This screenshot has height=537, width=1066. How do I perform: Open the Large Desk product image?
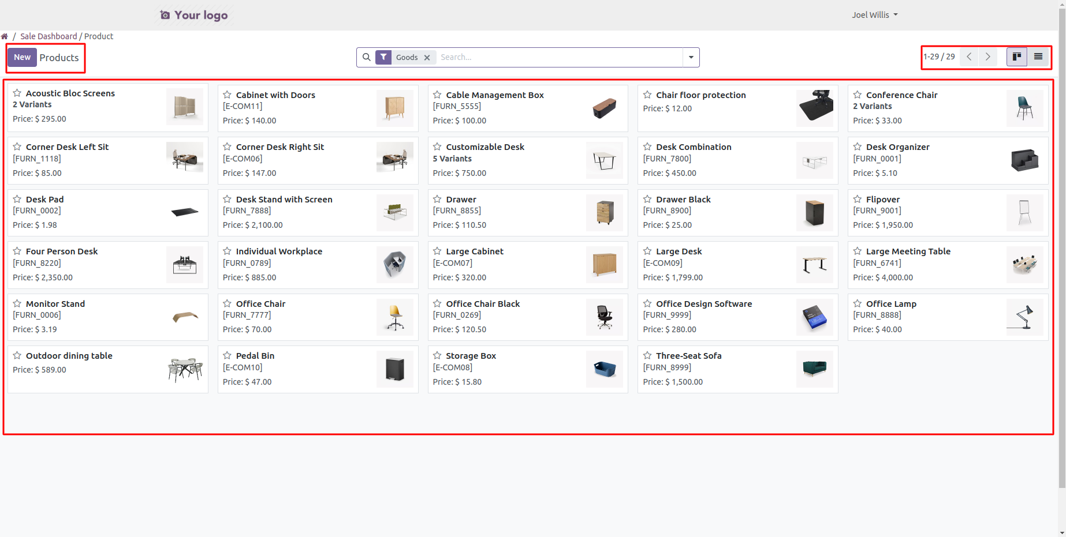pos(815,265)
